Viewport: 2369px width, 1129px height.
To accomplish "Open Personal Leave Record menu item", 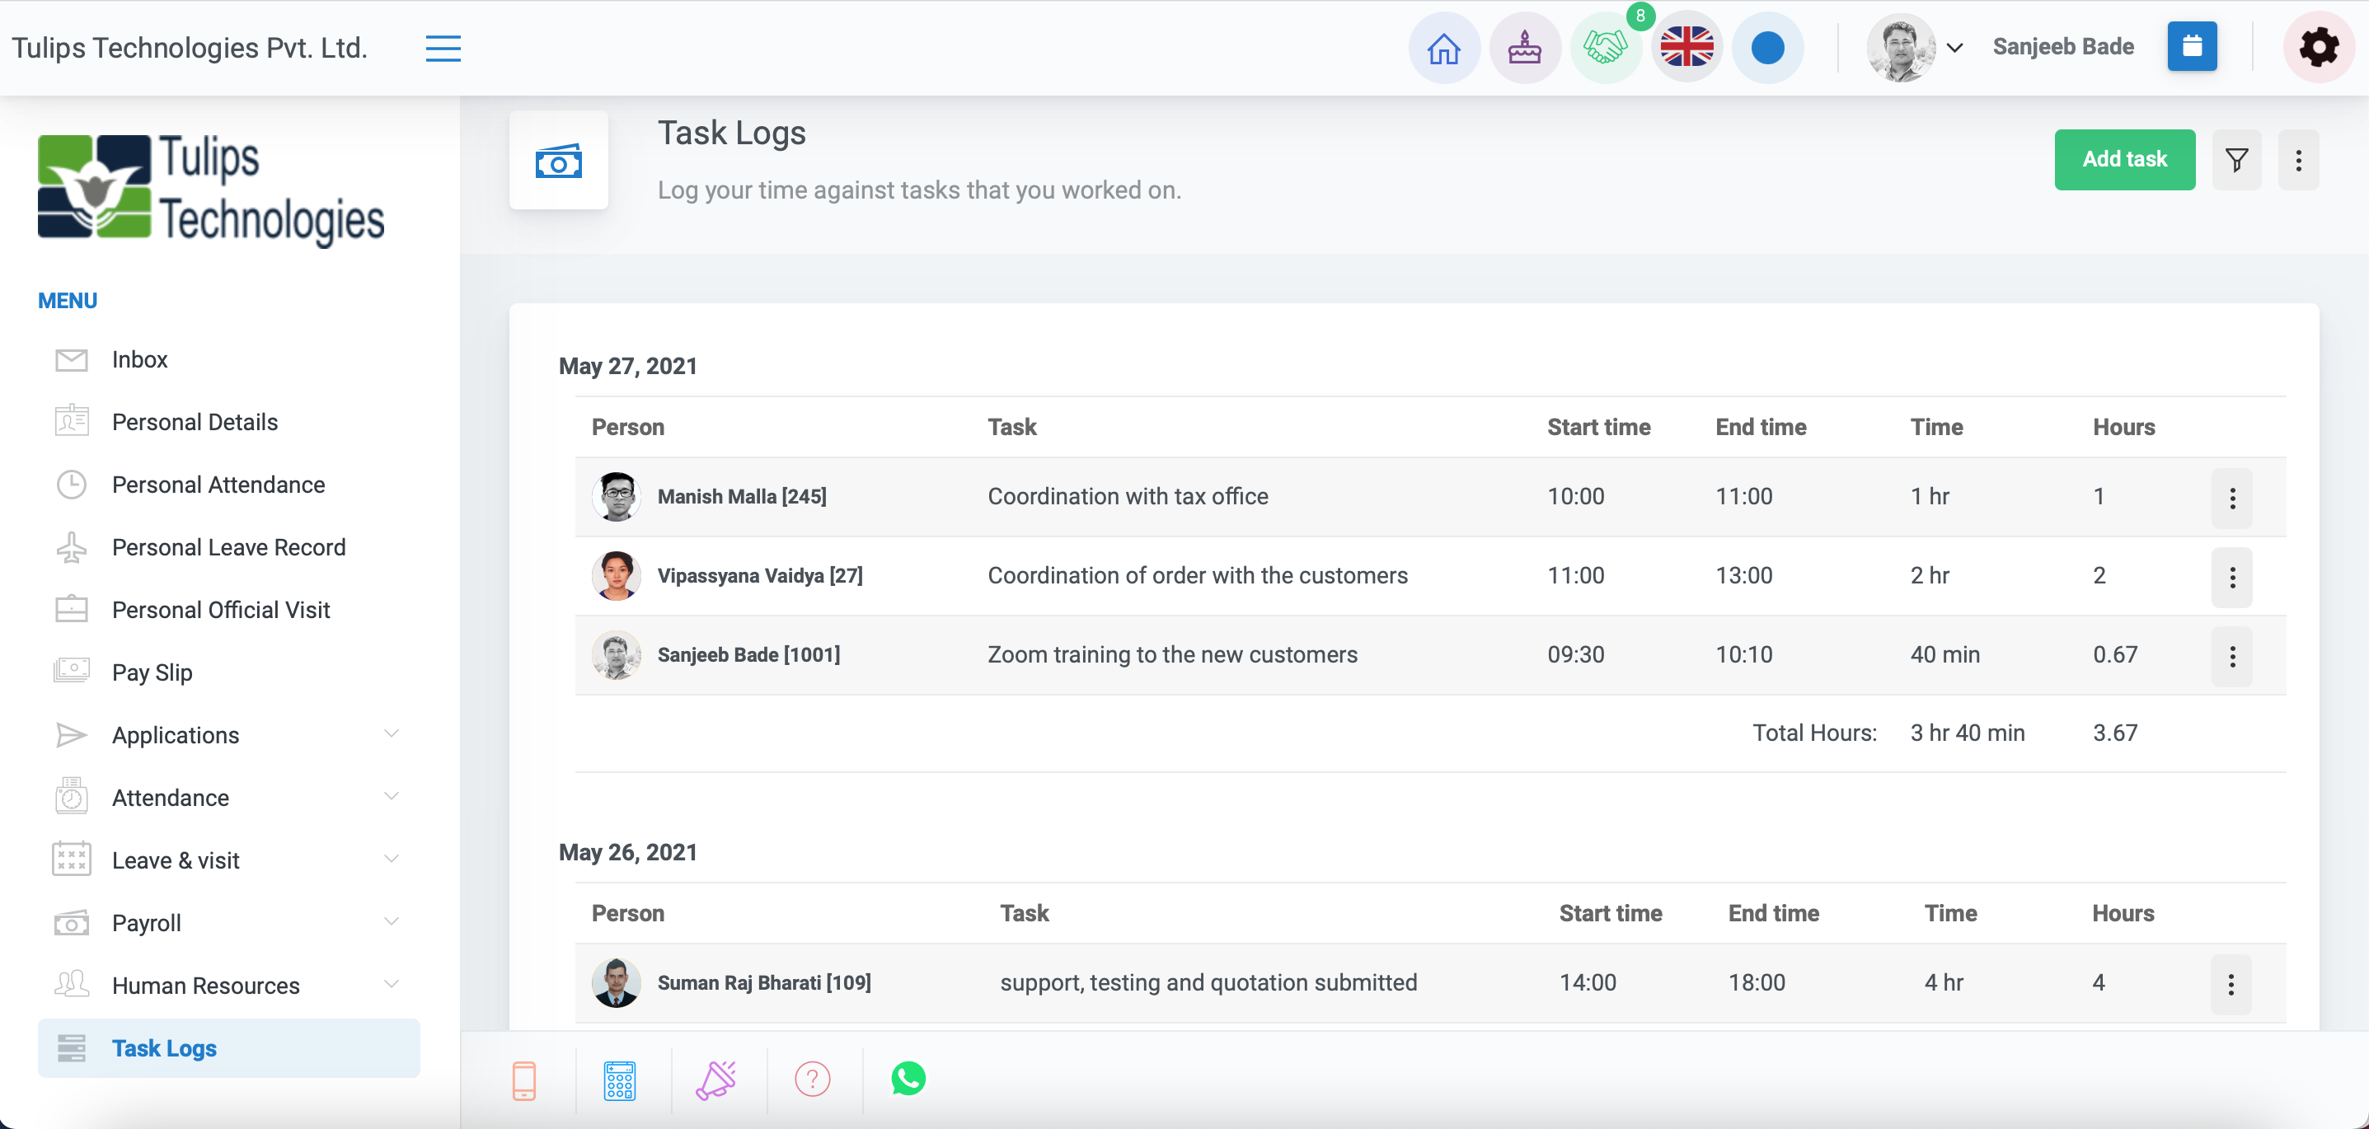I will click(229, 547).
